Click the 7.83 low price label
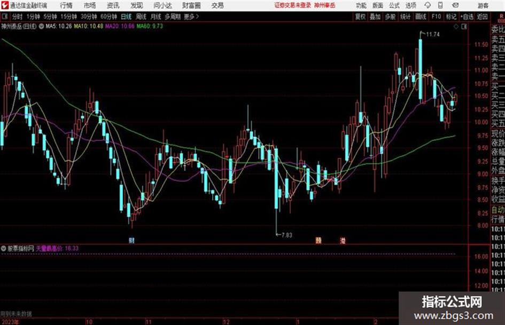Image resolution: width=505 pixels, height=325 pixels. pyautogui.click(x=286, y=235)
